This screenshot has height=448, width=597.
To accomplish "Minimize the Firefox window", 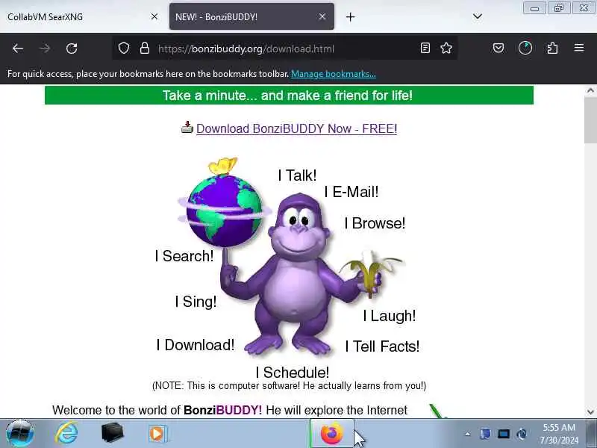I will (x=534, y=8).
